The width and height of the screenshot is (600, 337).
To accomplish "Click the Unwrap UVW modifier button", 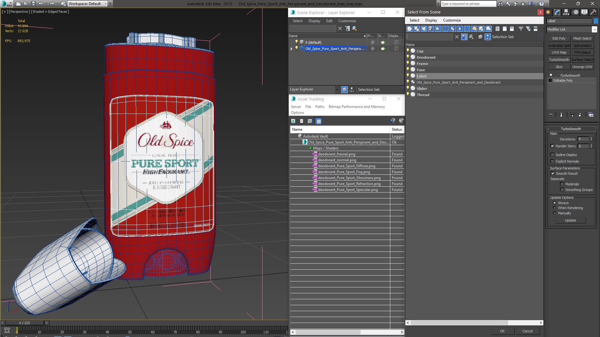I will coord(582,67).
